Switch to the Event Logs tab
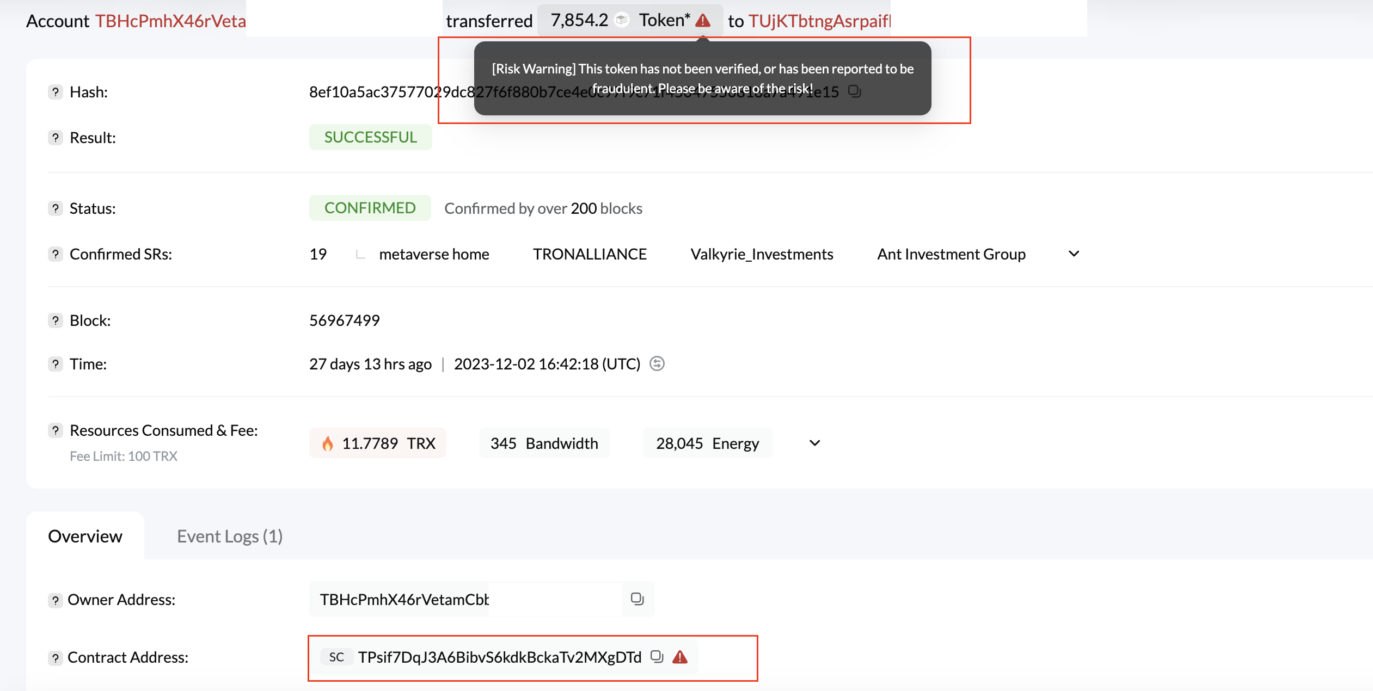This screenshot has height=691, width=1373. pos(230,536)
